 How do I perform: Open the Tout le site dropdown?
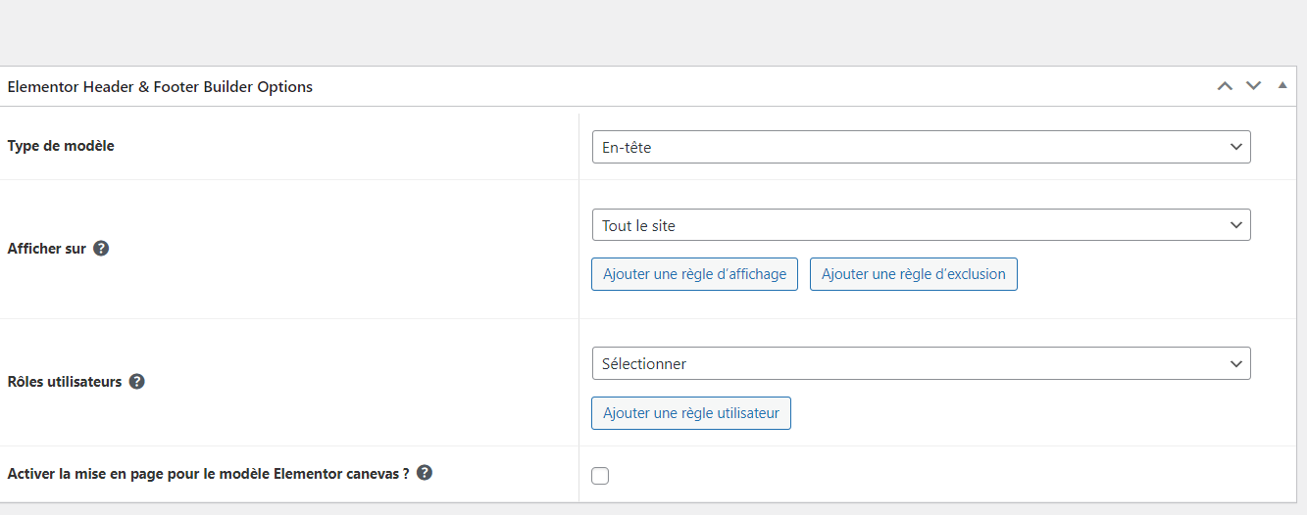pyautogui.click(x=921, y=225)
